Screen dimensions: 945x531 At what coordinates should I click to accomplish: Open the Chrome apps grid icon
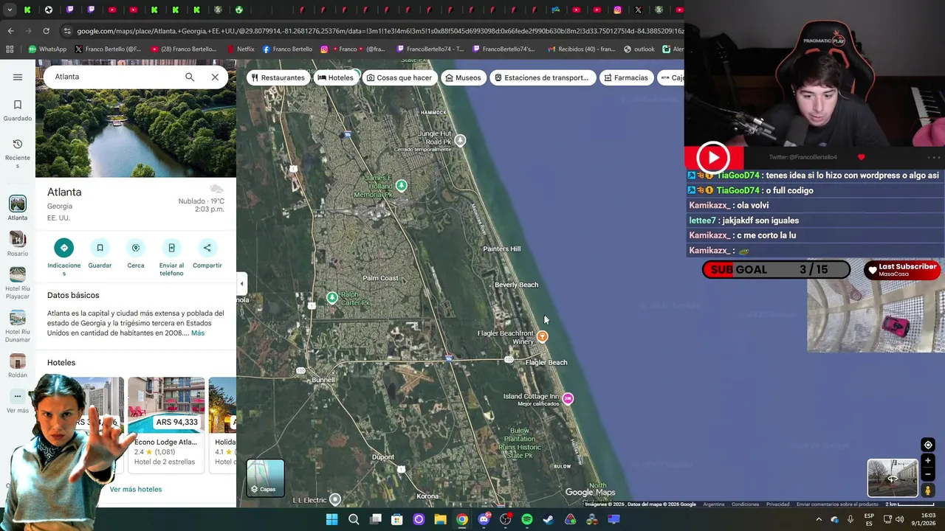coord(10,49)
